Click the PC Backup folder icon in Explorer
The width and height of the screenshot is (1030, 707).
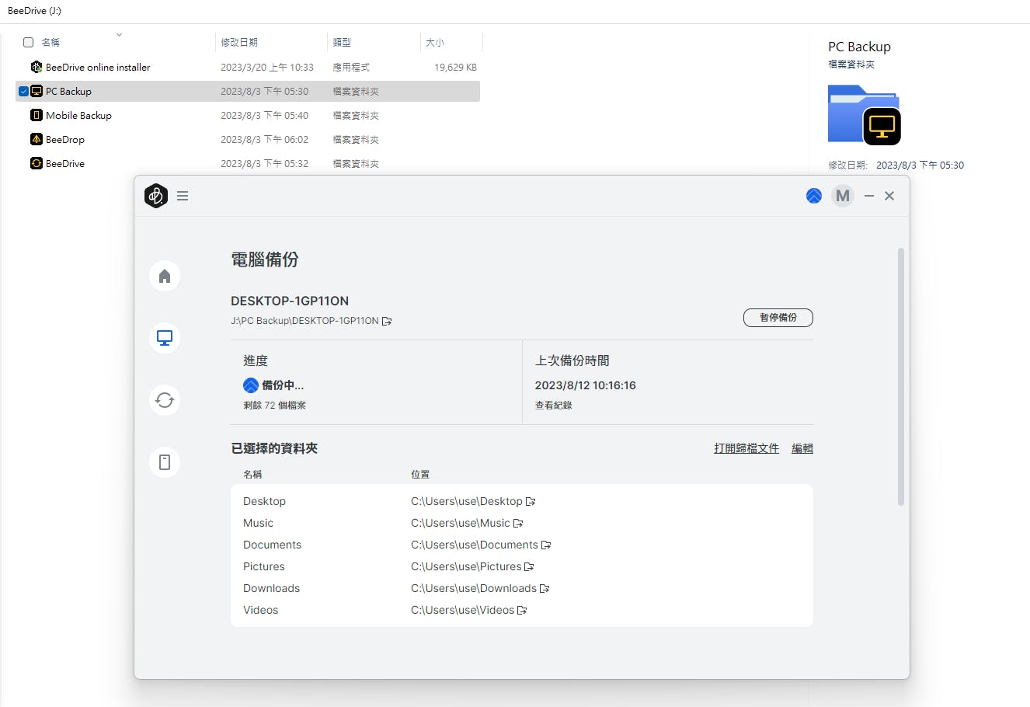[37, 91]
